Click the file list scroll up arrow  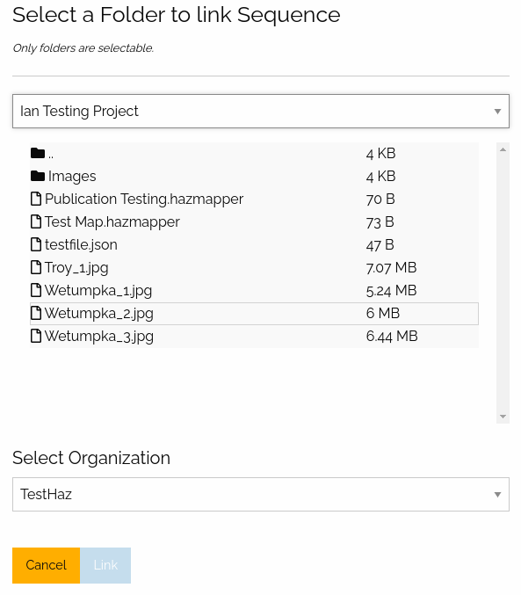503,149
